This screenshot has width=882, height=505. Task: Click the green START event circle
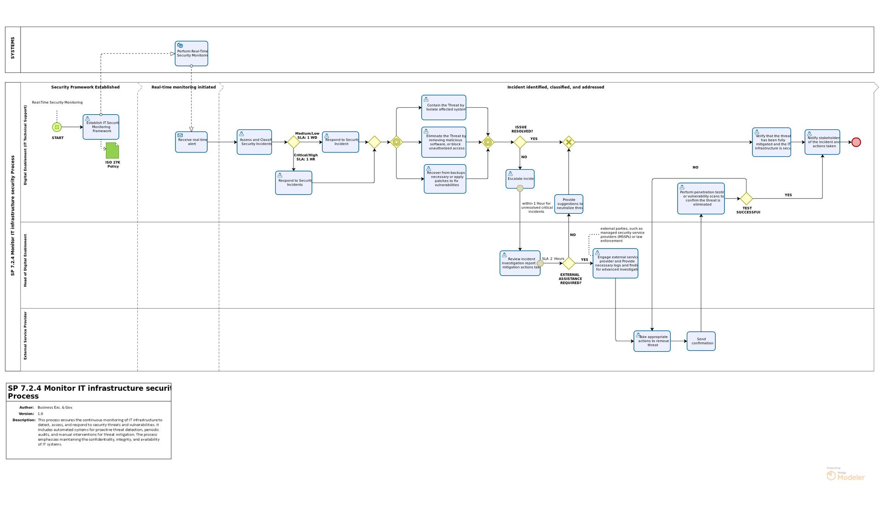[x=57, y=127]
